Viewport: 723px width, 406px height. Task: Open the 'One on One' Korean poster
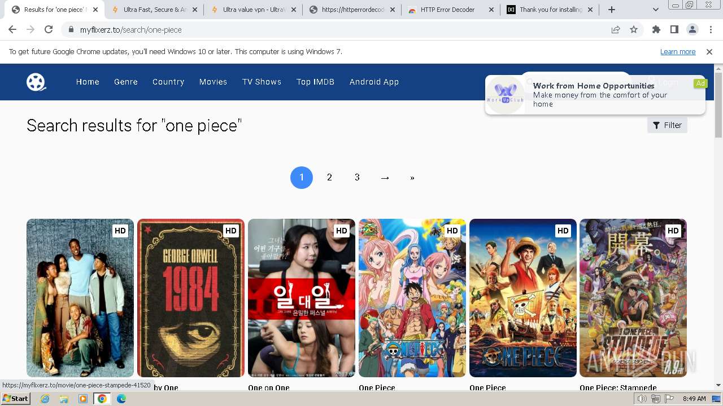click(302, 298)
